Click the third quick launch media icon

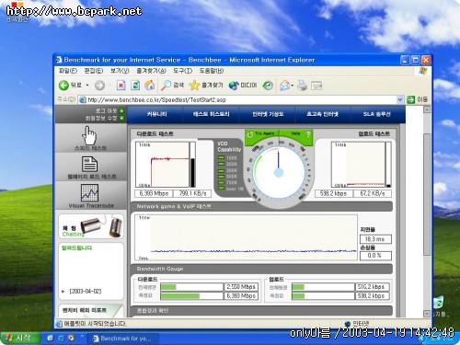[71, 338]
